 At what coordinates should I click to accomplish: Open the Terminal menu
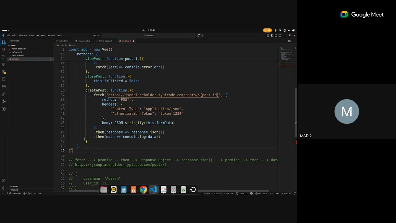pos(51,35)
